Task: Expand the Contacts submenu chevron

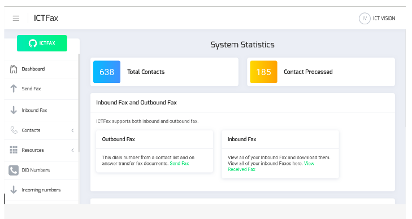Action: pos(72,130)
